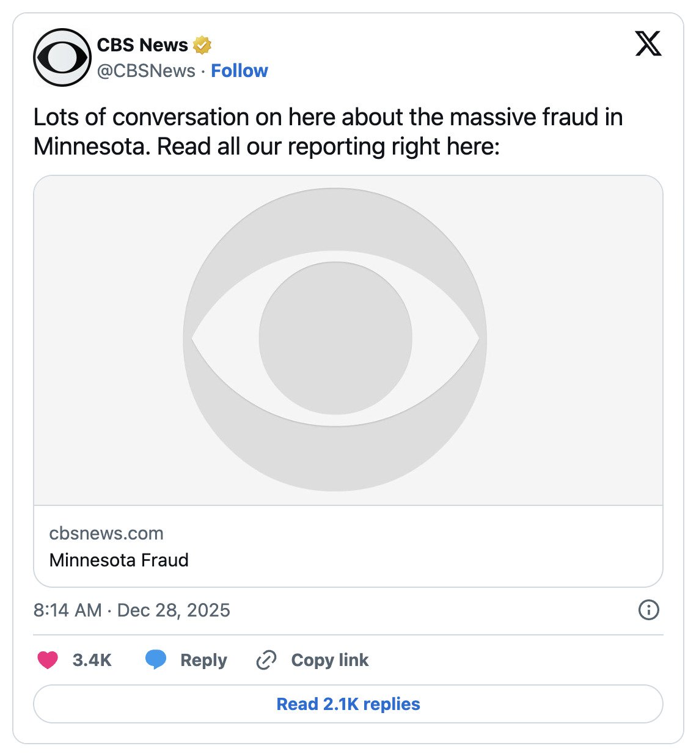Viewport: 699px width, 754px height.
Task: Like the tweet with the heart icon
Action: click(48, 660)
